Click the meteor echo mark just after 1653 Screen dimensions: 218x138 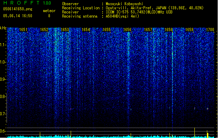point(71,109)
